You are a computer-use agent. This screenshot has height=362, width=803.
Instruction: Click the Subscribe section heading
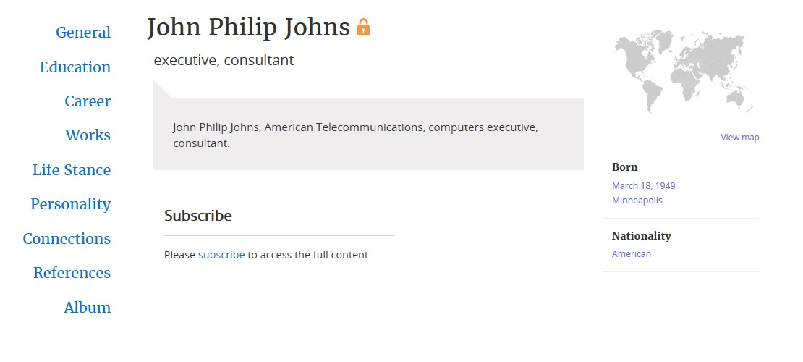197,215
